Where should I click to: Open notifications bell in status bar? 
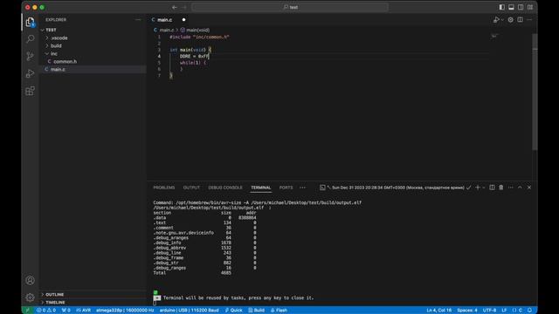[530, 311]
